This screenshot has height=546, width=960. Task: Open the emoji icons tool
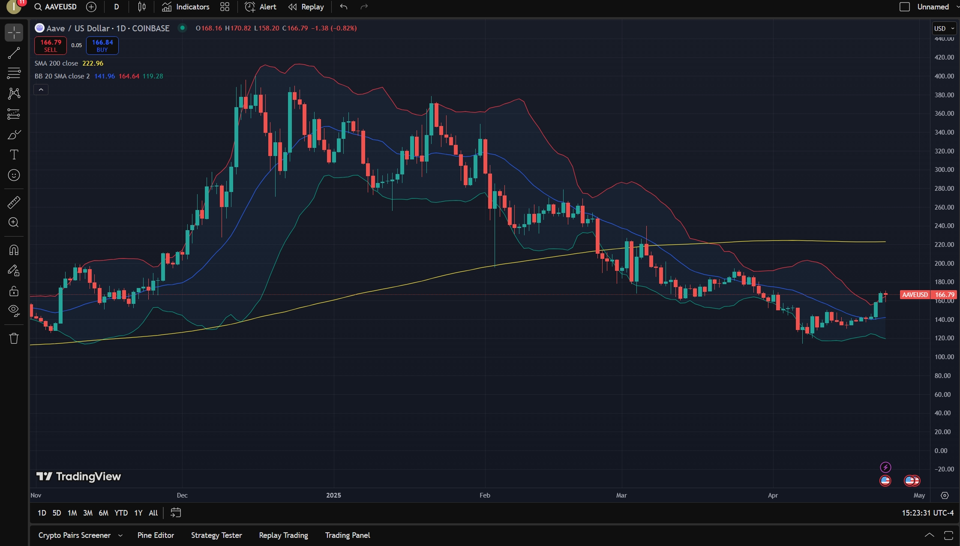[x=14, y=175]
